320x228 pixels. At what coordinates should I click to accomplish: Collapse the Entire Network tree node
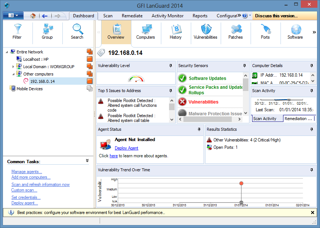[x=7, y=52]
